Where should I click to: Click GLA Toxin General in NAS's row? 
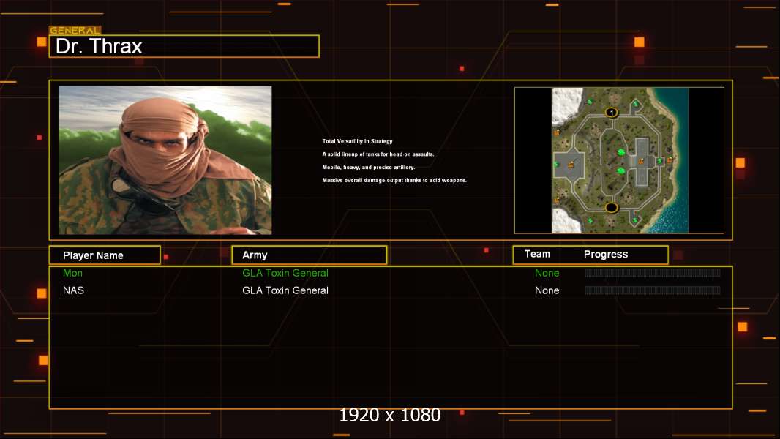(x=285, y=290)
